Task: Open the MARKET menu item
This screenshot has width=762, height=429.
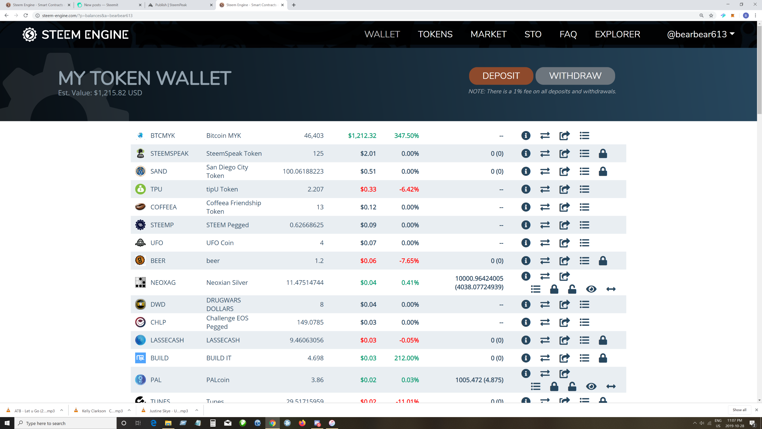Action: 488,34
